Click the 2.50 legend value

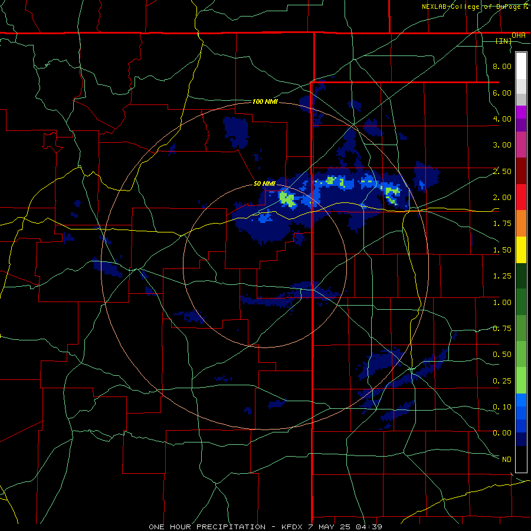502,171
